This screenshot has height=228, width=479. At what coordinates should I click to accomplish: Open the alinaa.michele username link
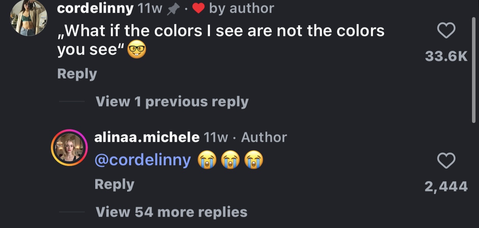[x=147, y=137]
